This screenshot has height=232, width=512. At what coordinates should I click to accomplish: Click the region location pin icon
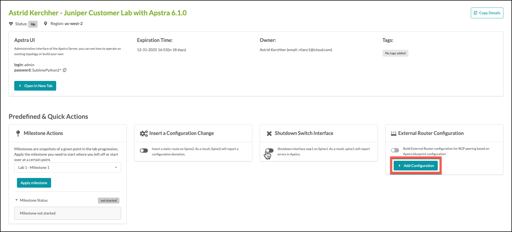[45, 24]
